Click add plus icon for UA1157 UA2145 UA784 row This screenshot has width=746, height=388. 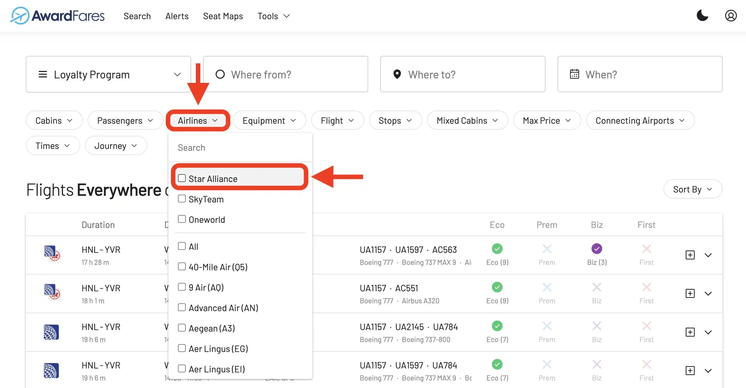(690, 332)
